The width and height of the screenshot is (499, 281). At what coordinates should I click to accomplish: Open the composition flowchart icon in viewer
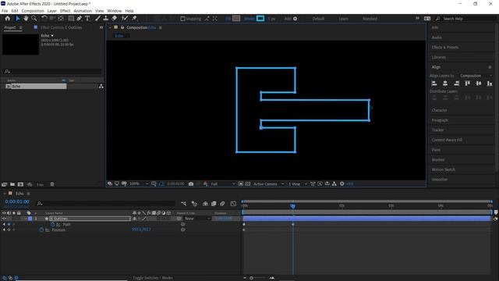pyautogui.click(x=334, y=184)
